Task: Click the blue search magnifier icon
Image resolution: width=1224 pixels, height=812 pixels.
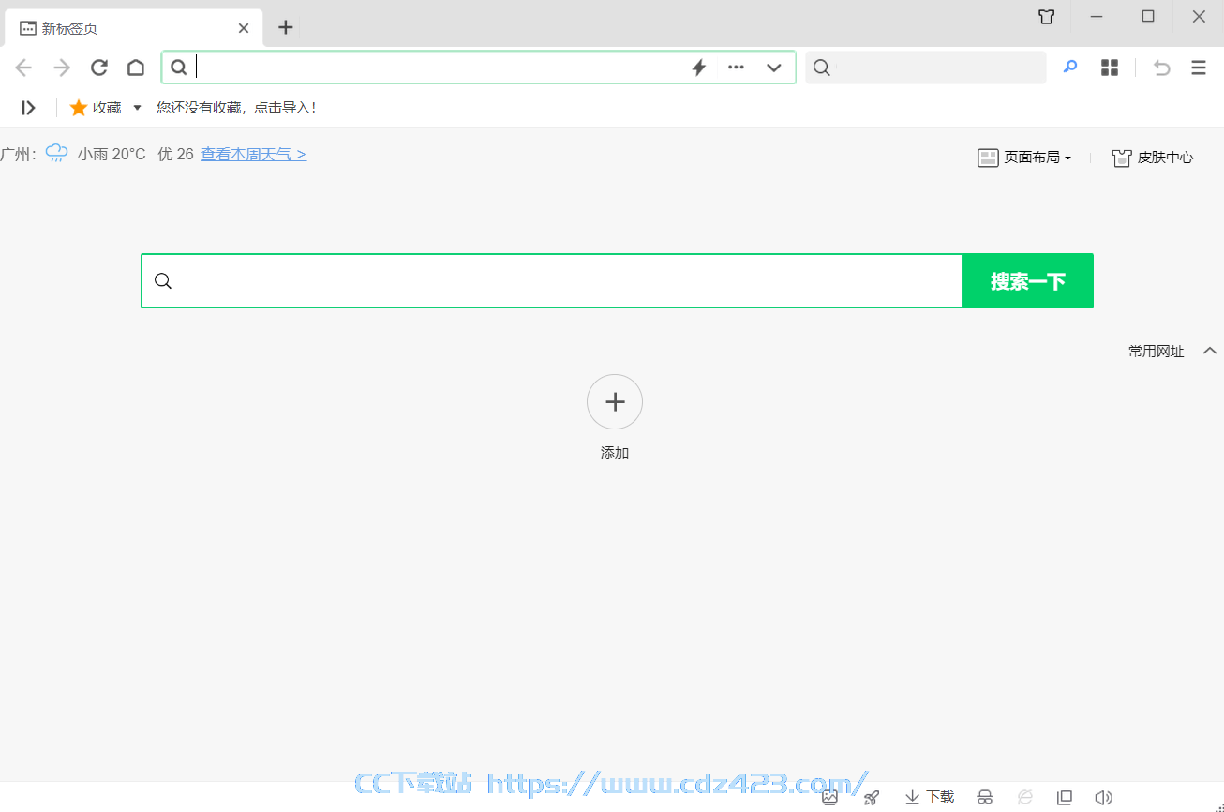Action: [x=1070, y=68]
